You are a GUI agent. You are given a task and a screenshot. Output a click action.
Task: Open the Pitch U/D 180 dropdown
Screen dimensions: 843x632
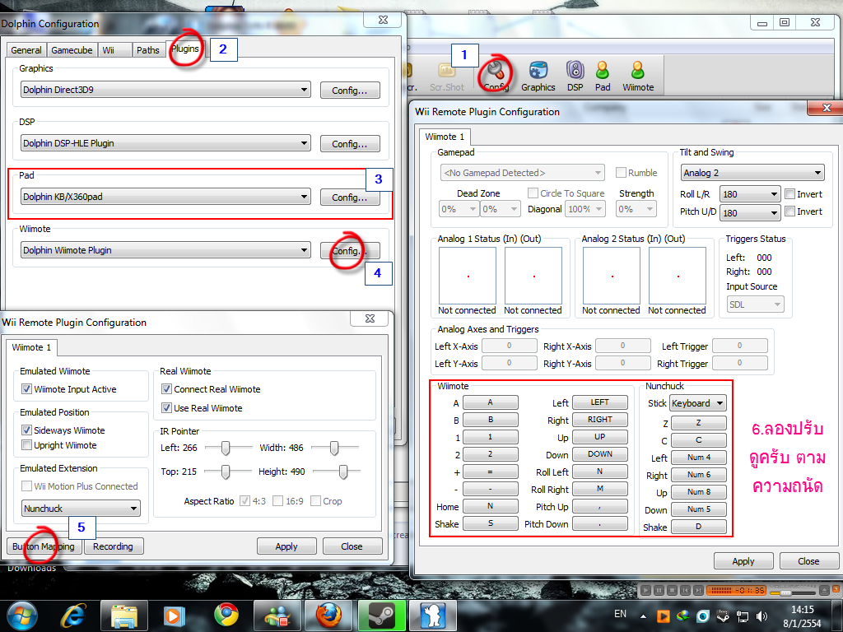(x=750, y=213)
